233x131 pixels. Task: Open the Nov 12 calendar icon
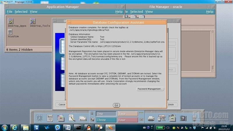click(50, 118)
